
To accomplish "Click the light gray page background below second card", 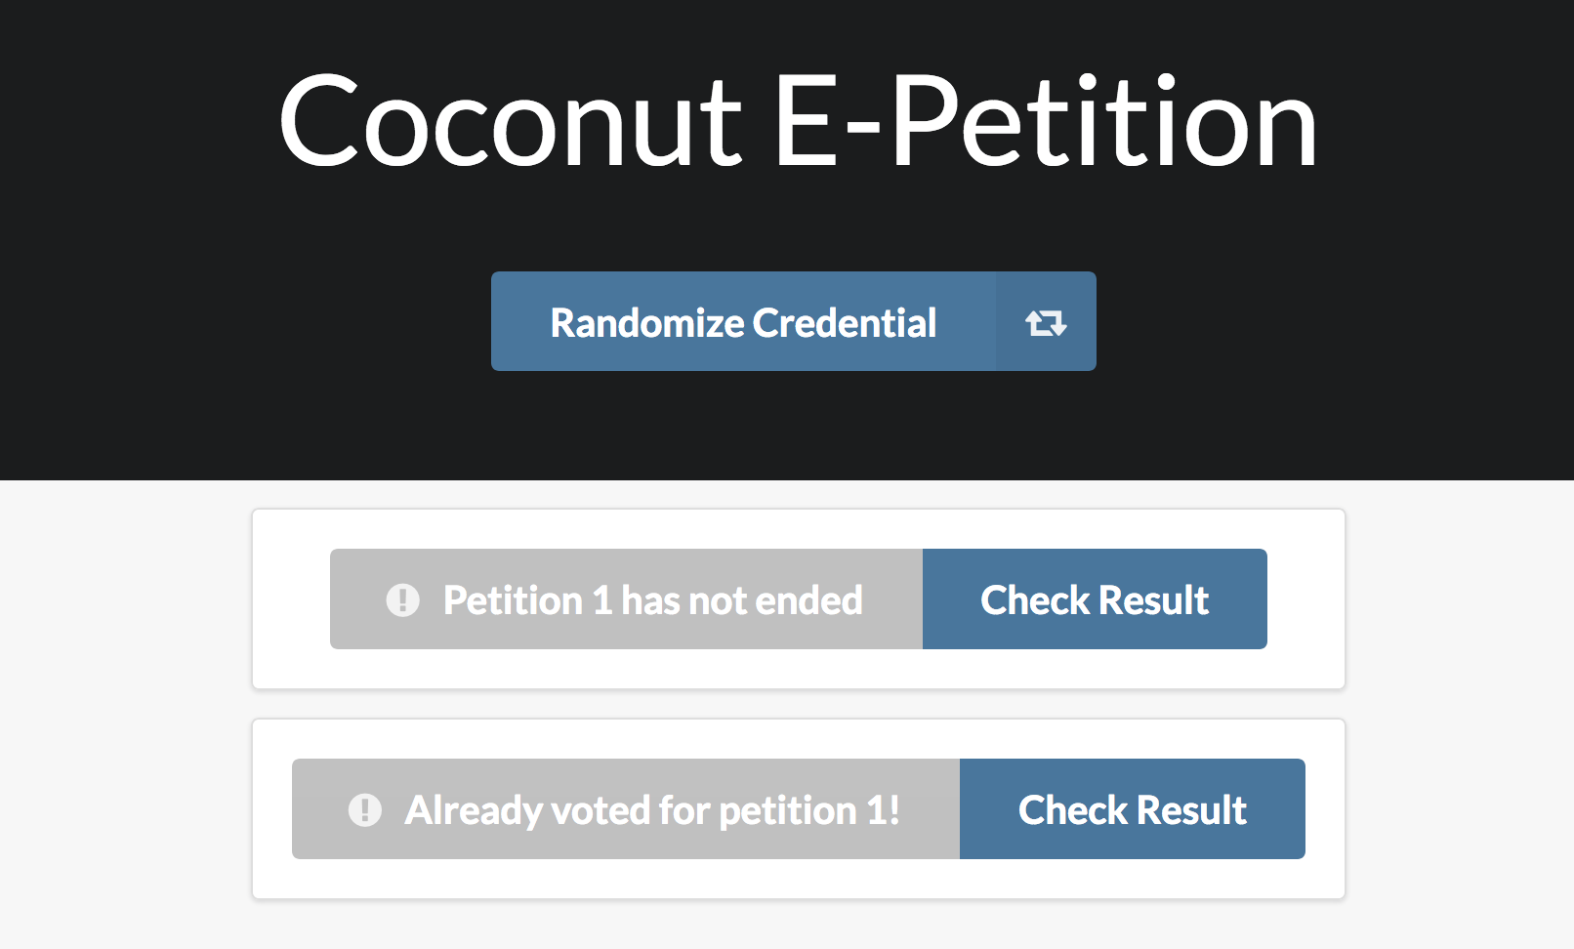I will 799,925.
